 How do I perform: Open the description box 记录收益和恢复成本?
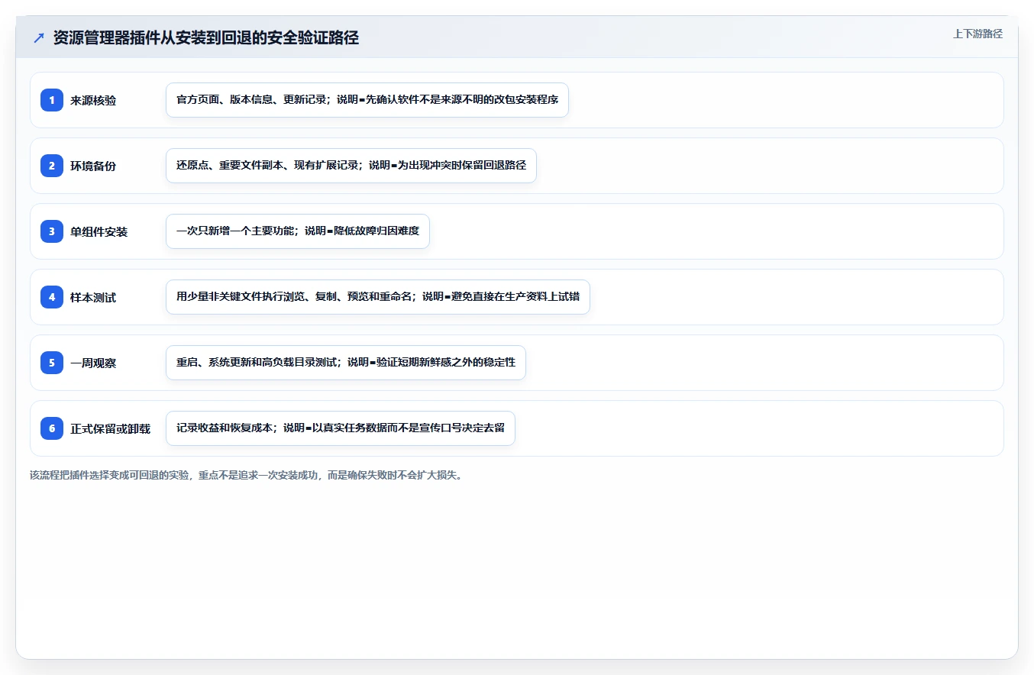click(341, 428)
